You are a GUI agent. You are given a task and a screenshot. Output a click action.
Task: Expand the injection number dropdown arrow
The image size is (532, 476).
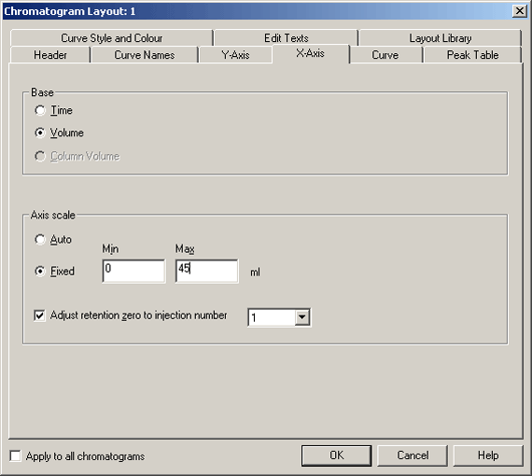[x=302, y=317]
